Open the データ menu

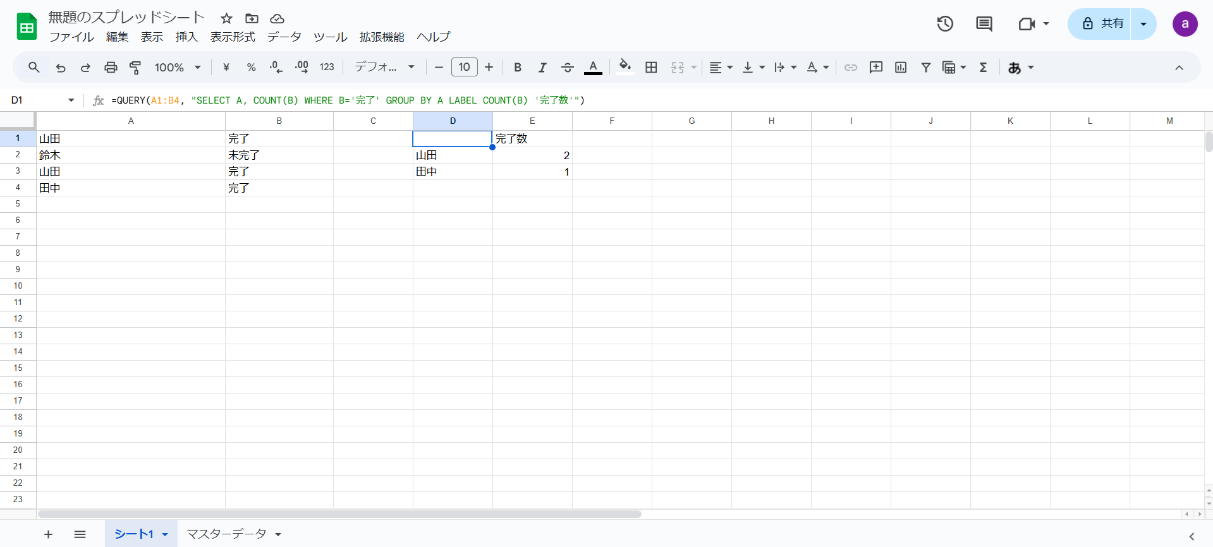pos(284,37)
